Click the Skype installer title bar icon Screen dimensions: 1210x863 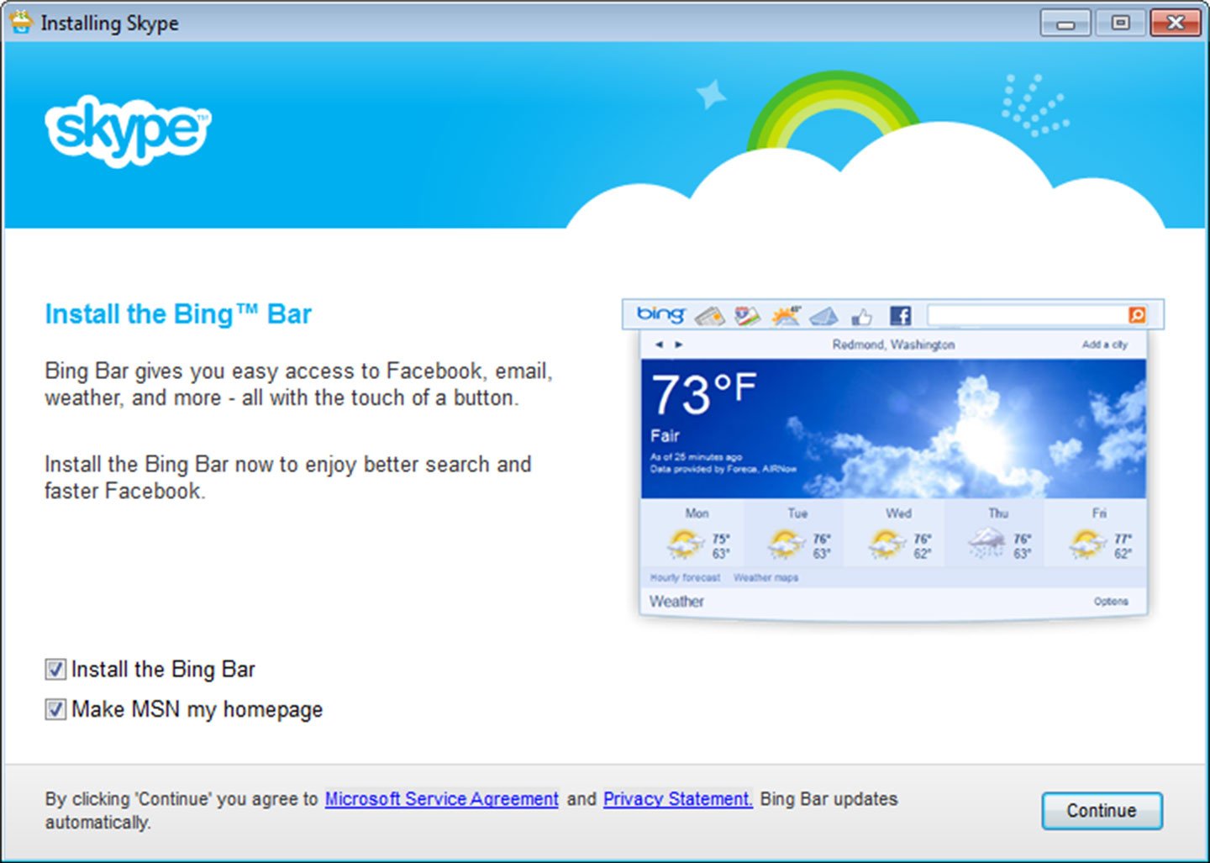point(20,23)
